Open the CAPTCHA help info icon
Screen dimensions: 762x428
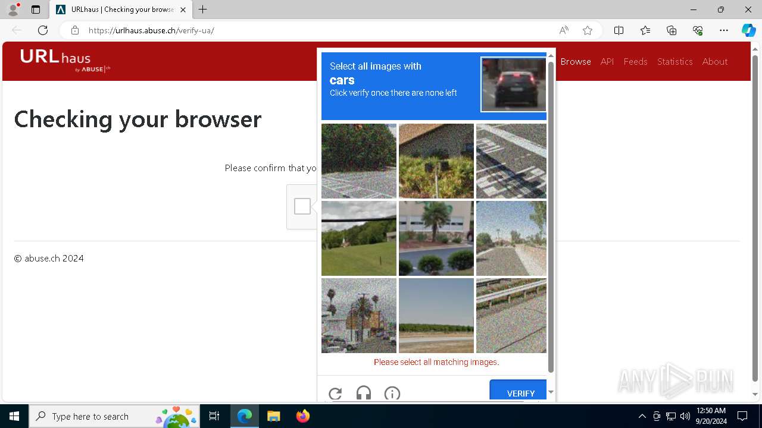pyautogui.click(x=392, y=394)
